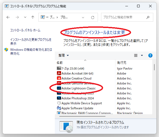
Task: Go forward with the forward arrow
Action: point(17,17)
